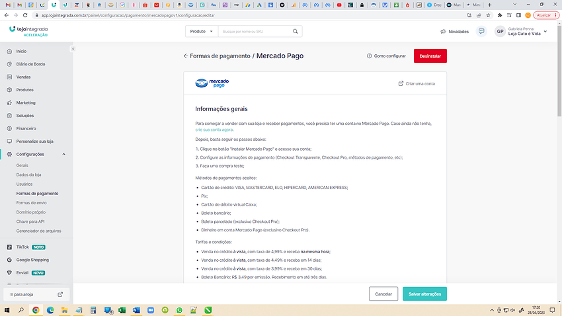Open Chave para API settings
The image size is (562, 316).
click(30, 221)
